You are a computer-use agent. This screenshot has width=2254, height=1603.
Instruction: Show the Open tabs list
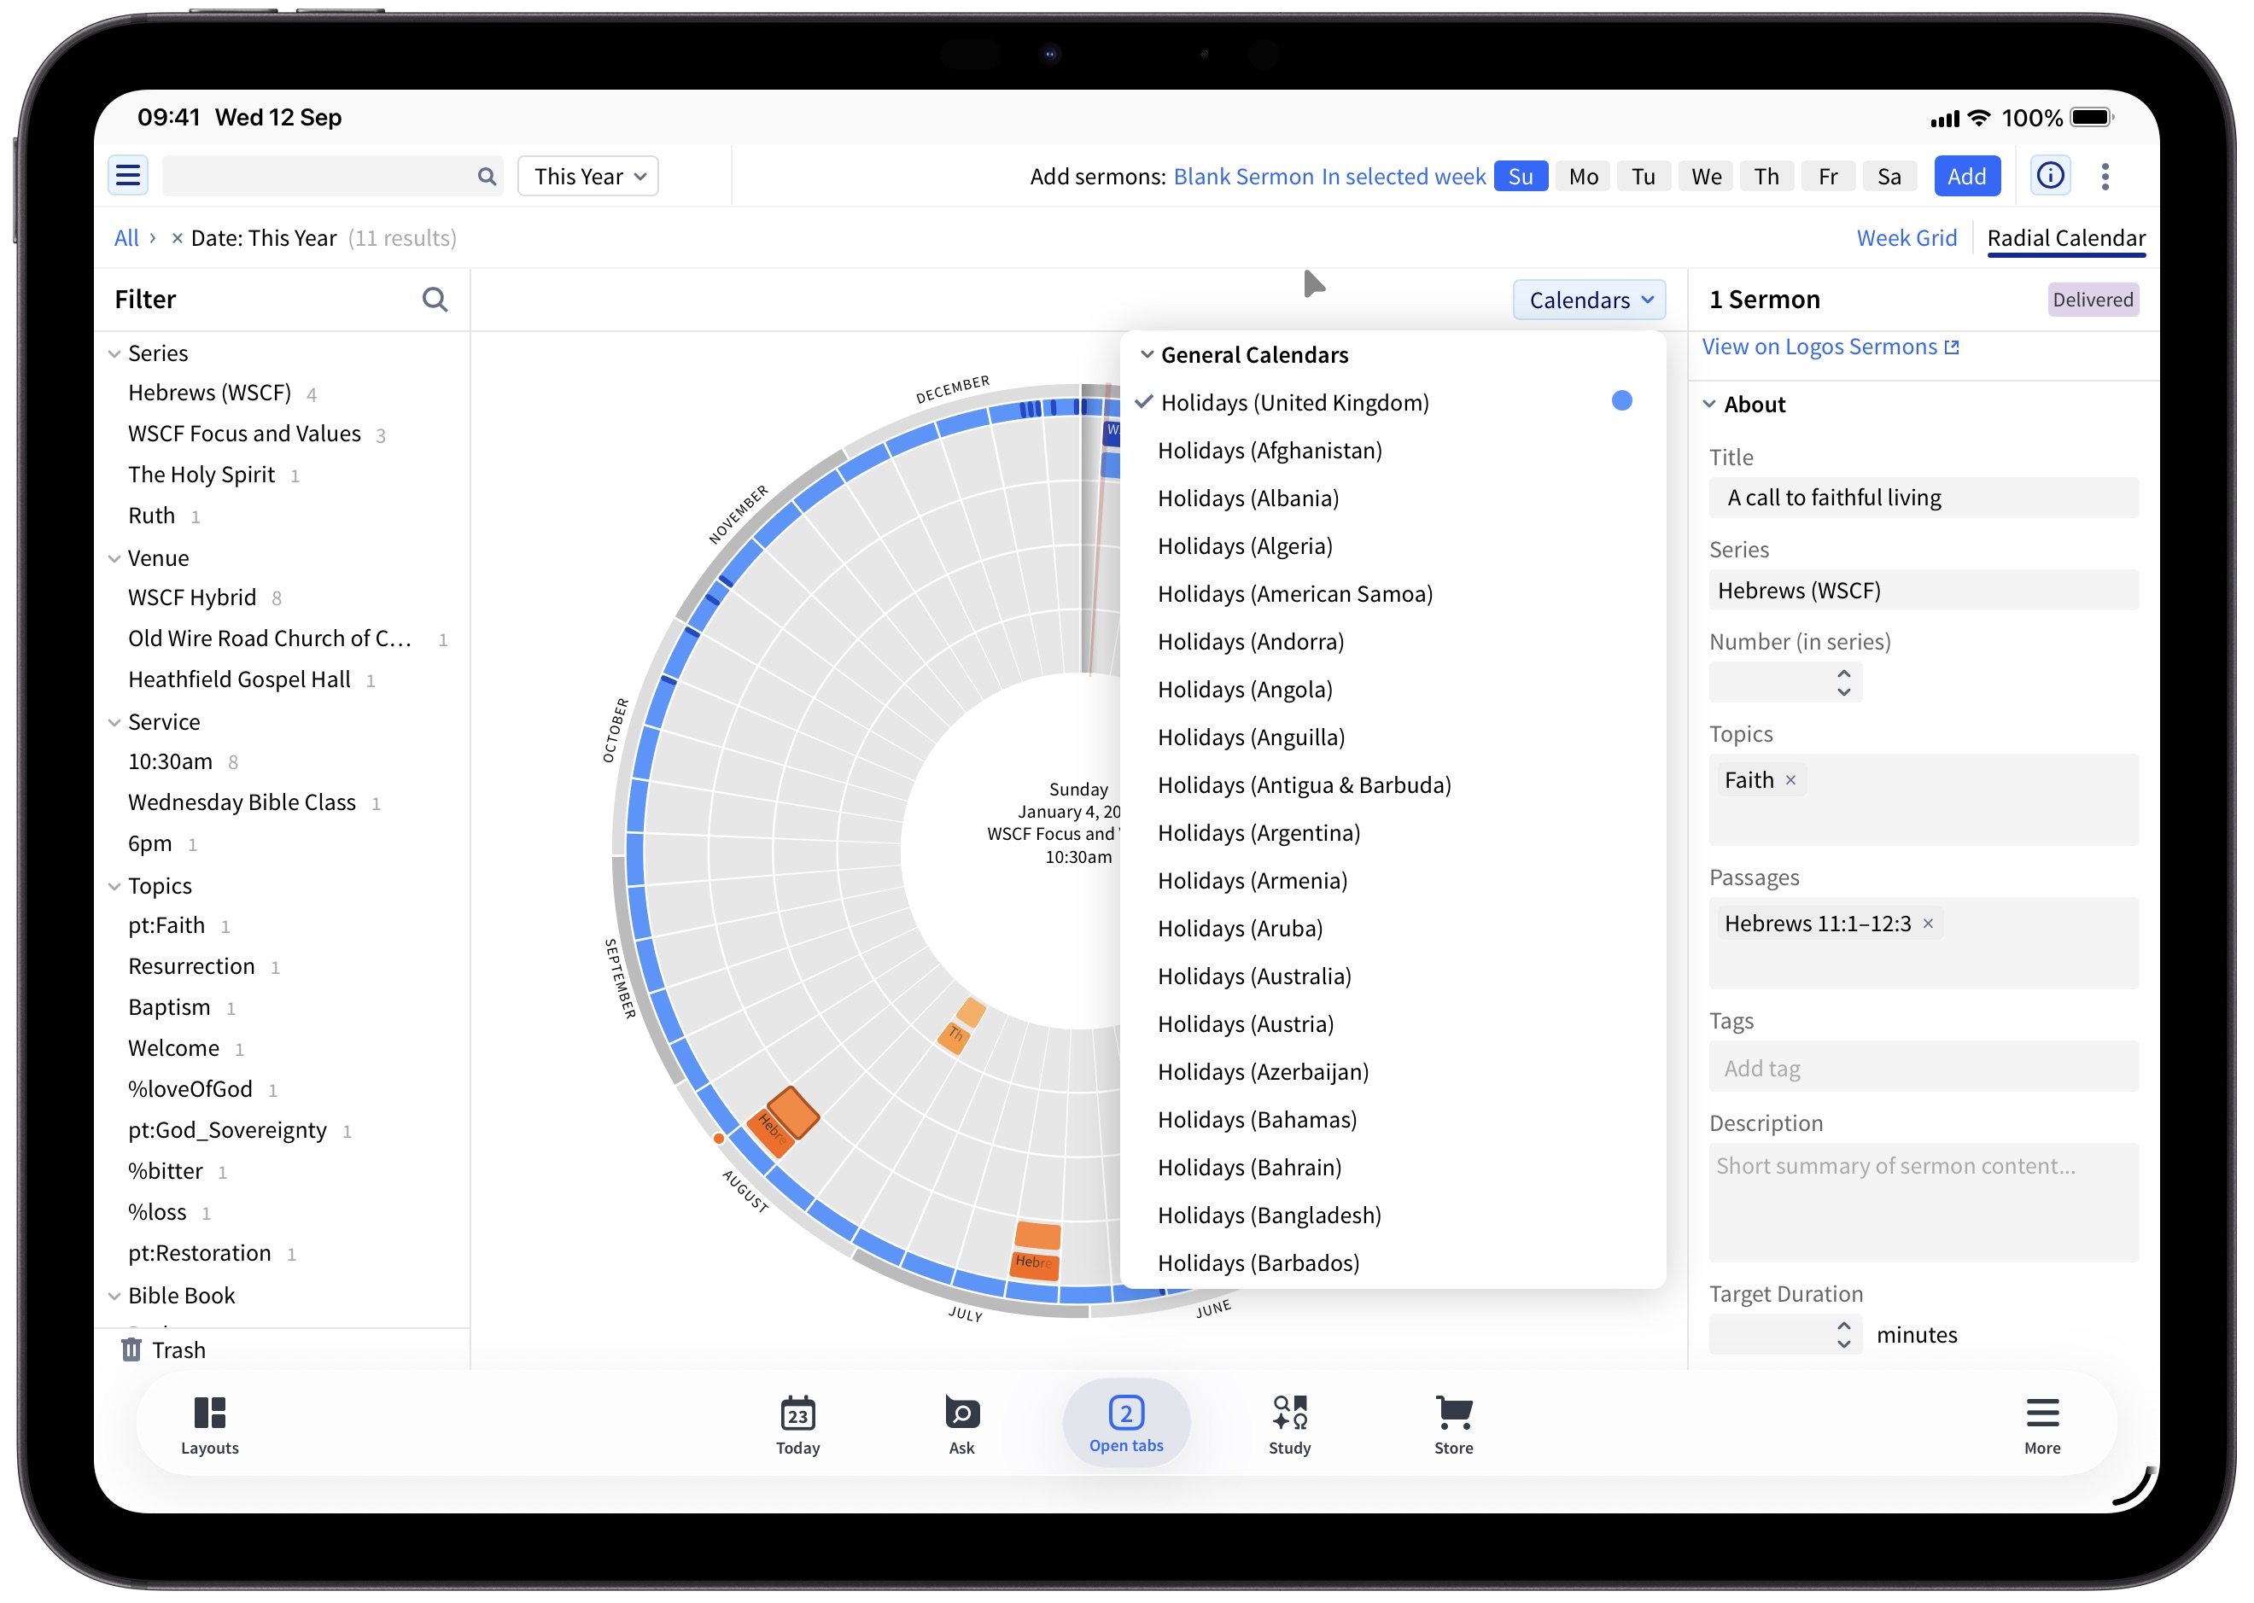click(x=1125, y=1424)
